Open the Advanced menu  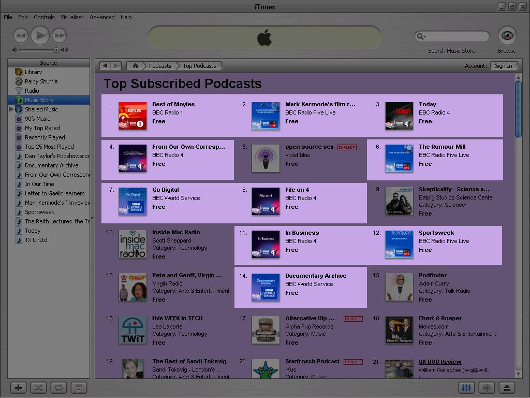click(x=102, y=17)
